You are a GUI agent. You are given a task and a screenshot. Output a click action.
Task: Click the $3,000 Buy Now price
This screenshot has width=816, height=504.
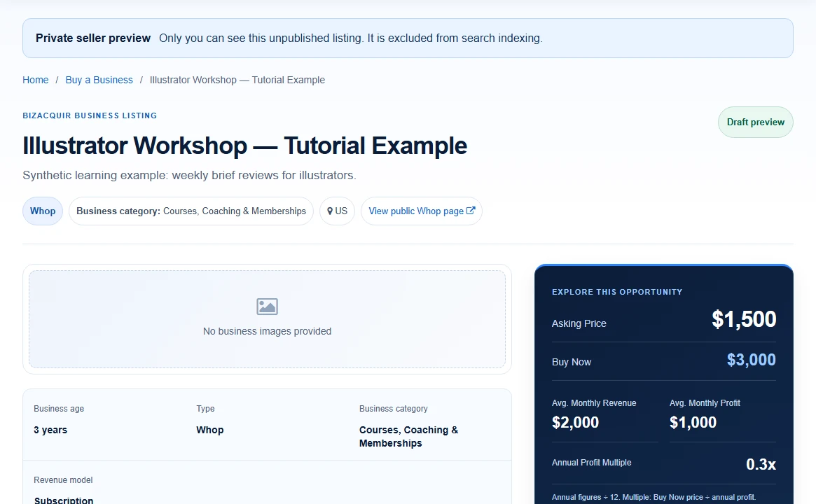coord(751,360)
